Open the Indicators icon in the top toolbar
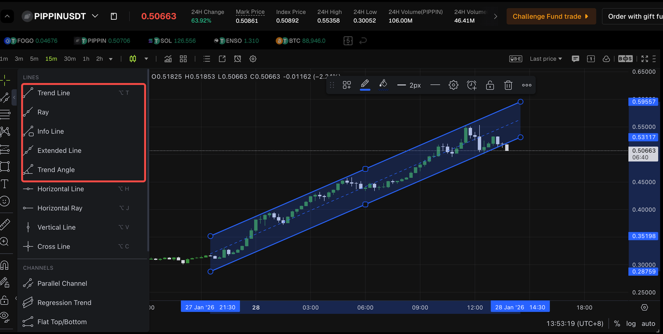 [168, 59]
